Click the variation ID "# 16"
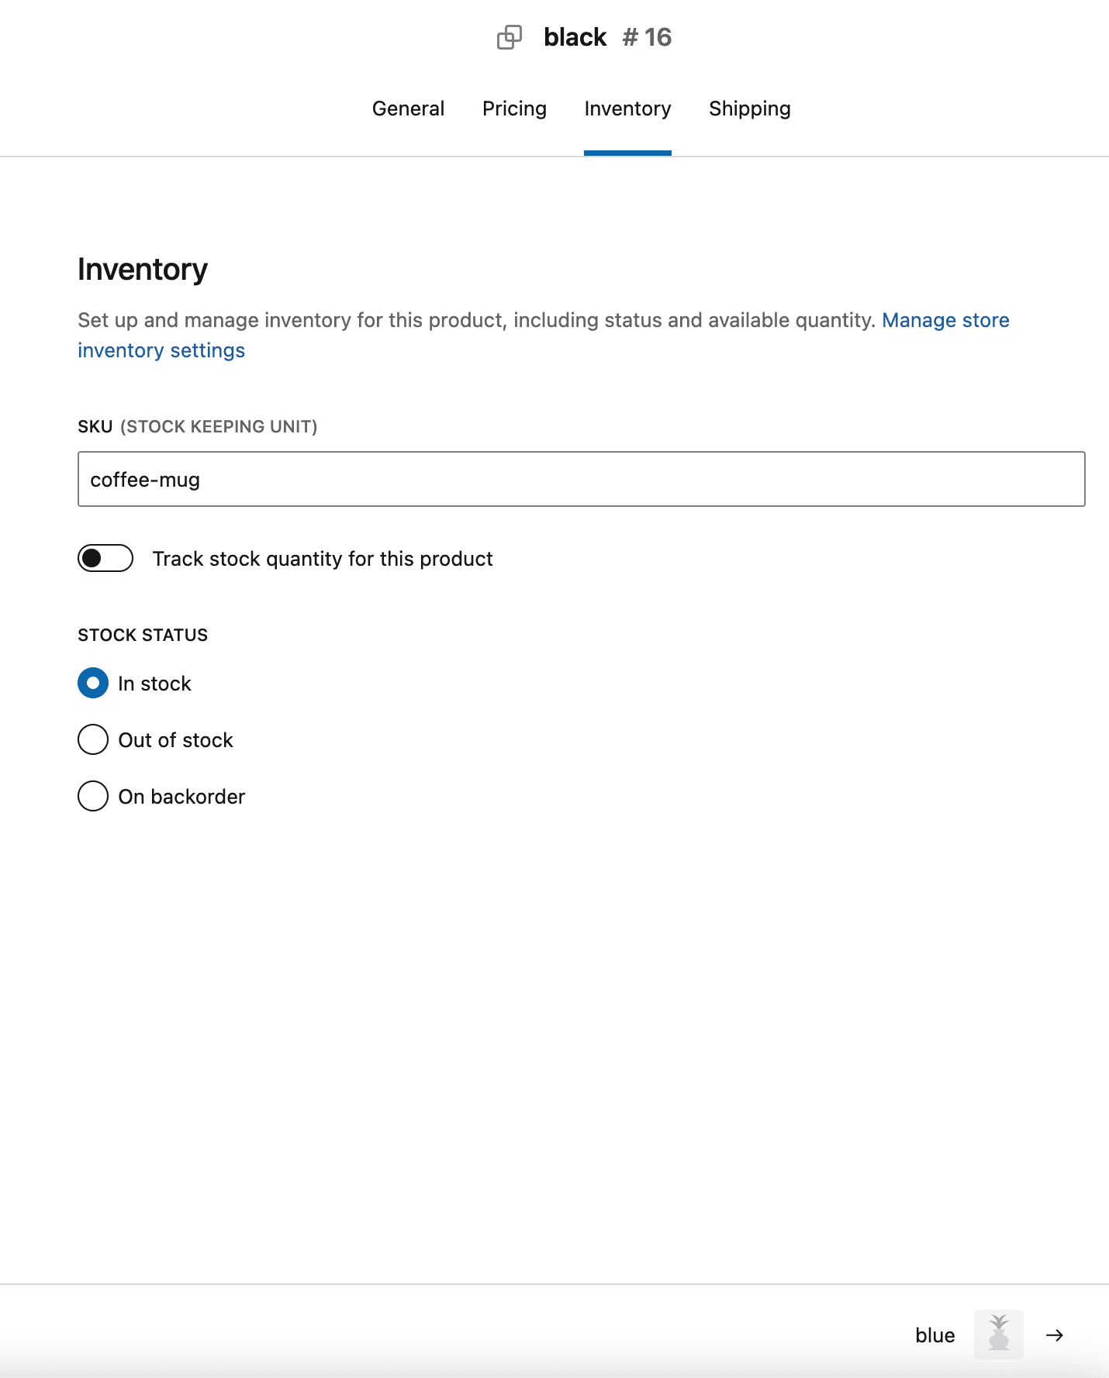This screenshot has width=1109, height=1378. click(x=646, y=37)
